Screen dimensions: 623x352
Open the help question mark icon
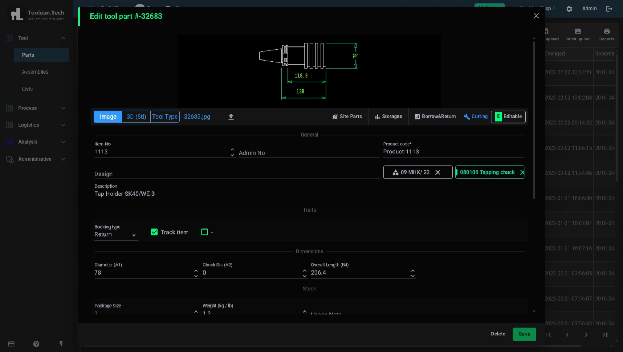pyautogui.click(x=36, y=344)
